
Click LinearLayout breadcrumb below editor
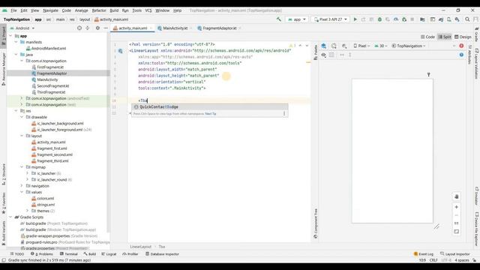coord(140,247)
